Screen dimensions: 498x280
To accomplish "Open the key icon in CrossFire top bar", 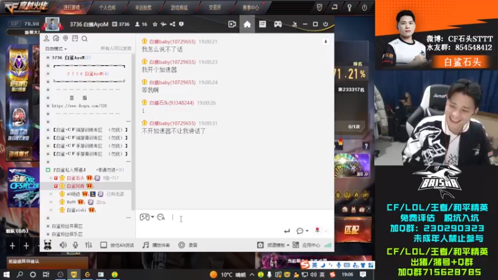I will (x=349, y=7).
